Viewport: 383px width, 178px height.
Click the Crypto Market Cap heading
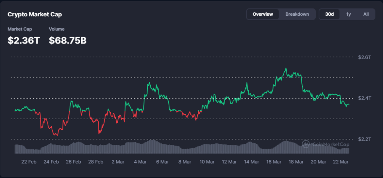35,15
